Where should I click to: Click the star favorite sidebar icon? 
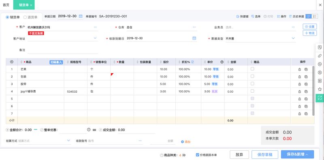pos(320,89)
